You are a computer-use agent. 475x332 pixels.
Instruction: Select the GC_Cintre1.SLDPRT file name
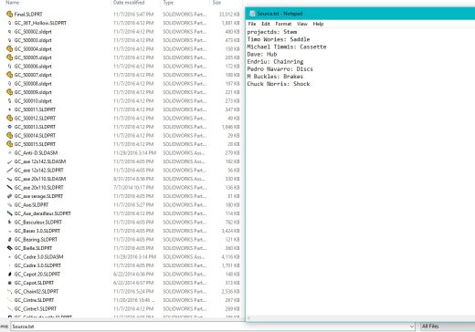pyautogui.click(x=36, y=308)
